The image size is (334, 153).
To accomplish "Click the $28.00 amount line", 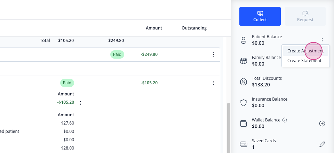I will tap(67, 148).
